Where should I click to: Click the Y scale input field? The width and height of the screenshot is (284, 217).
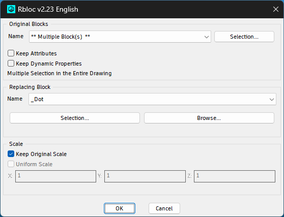tap(145, 176)
